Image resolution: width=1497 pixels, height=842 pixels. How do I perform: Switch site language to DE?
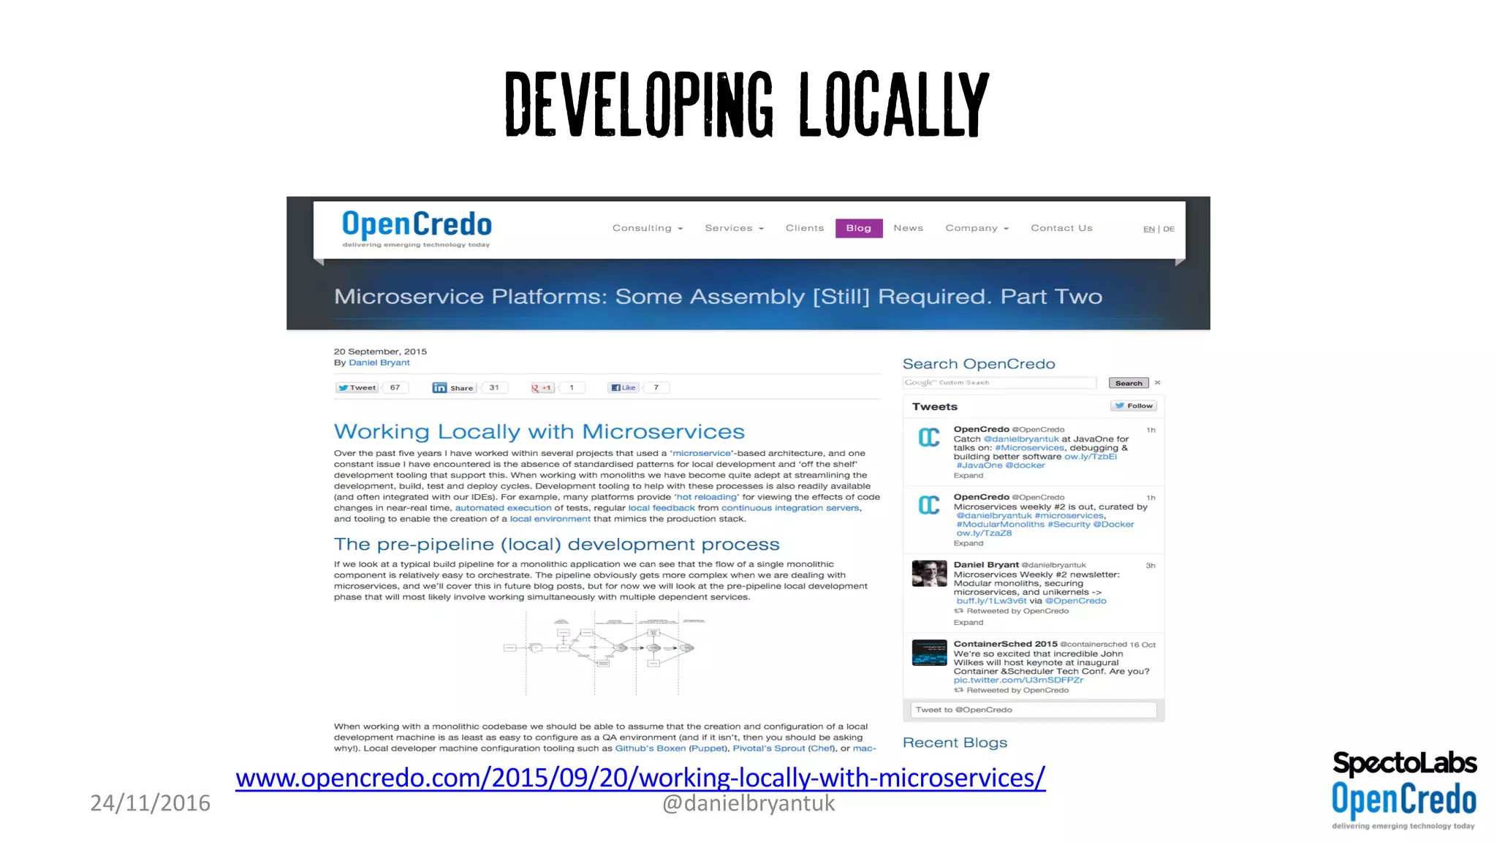tap(1169, 229)
